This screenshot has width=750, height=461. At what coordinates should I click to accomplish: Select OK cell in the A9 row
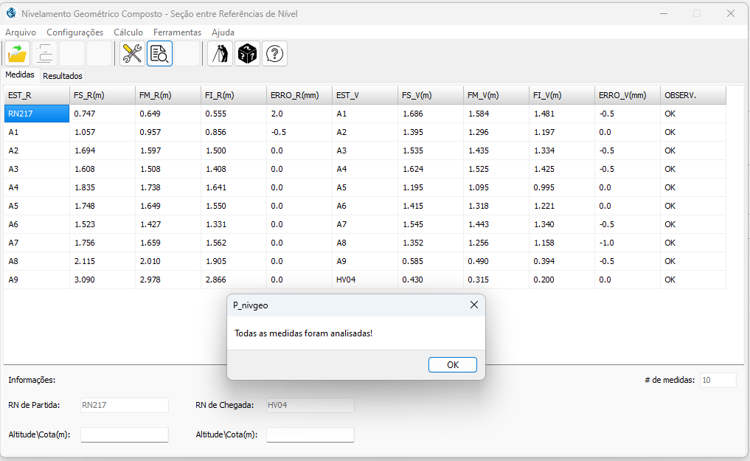pyautogui.click(x=693, y=280)
